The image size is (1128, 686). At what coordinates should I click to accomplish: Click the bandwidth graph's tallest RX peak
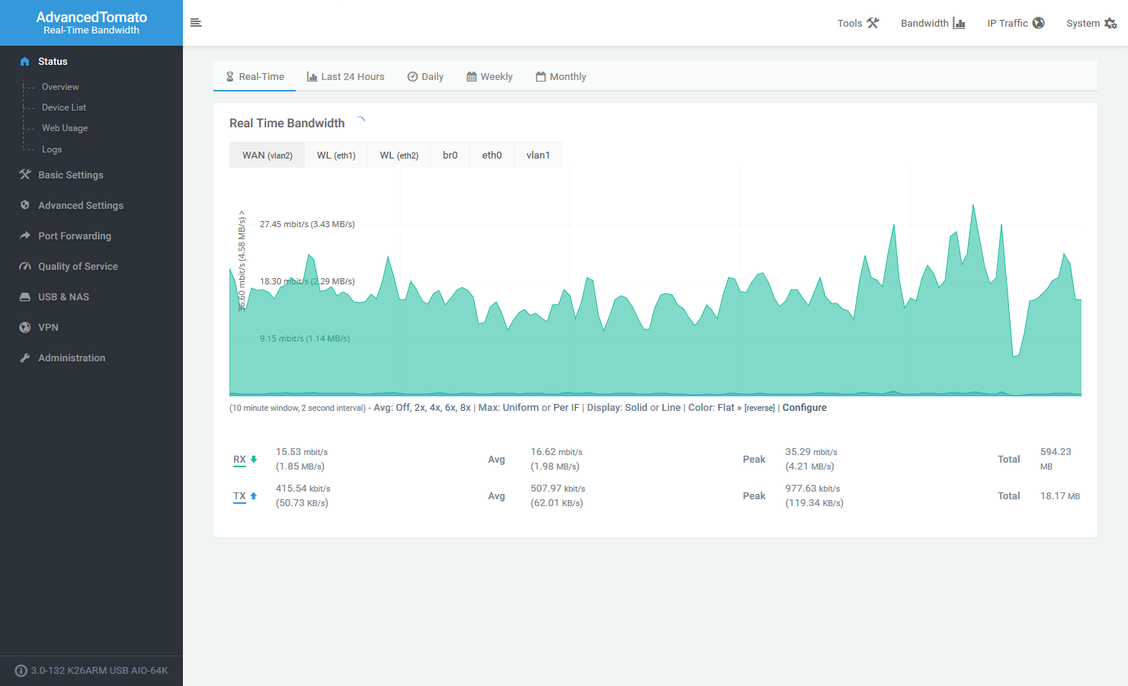tap(973, 206)
